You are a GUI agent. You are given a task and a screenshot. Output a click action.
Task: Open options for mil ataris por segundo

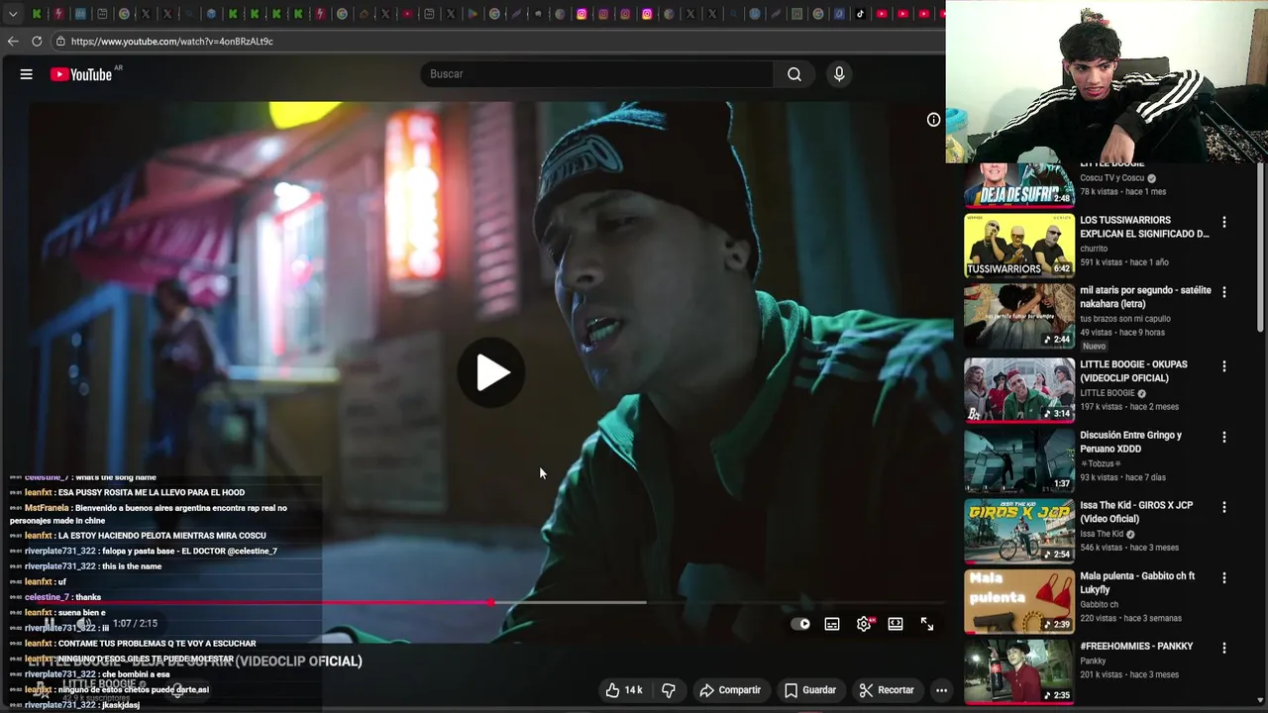(1224, 292)
